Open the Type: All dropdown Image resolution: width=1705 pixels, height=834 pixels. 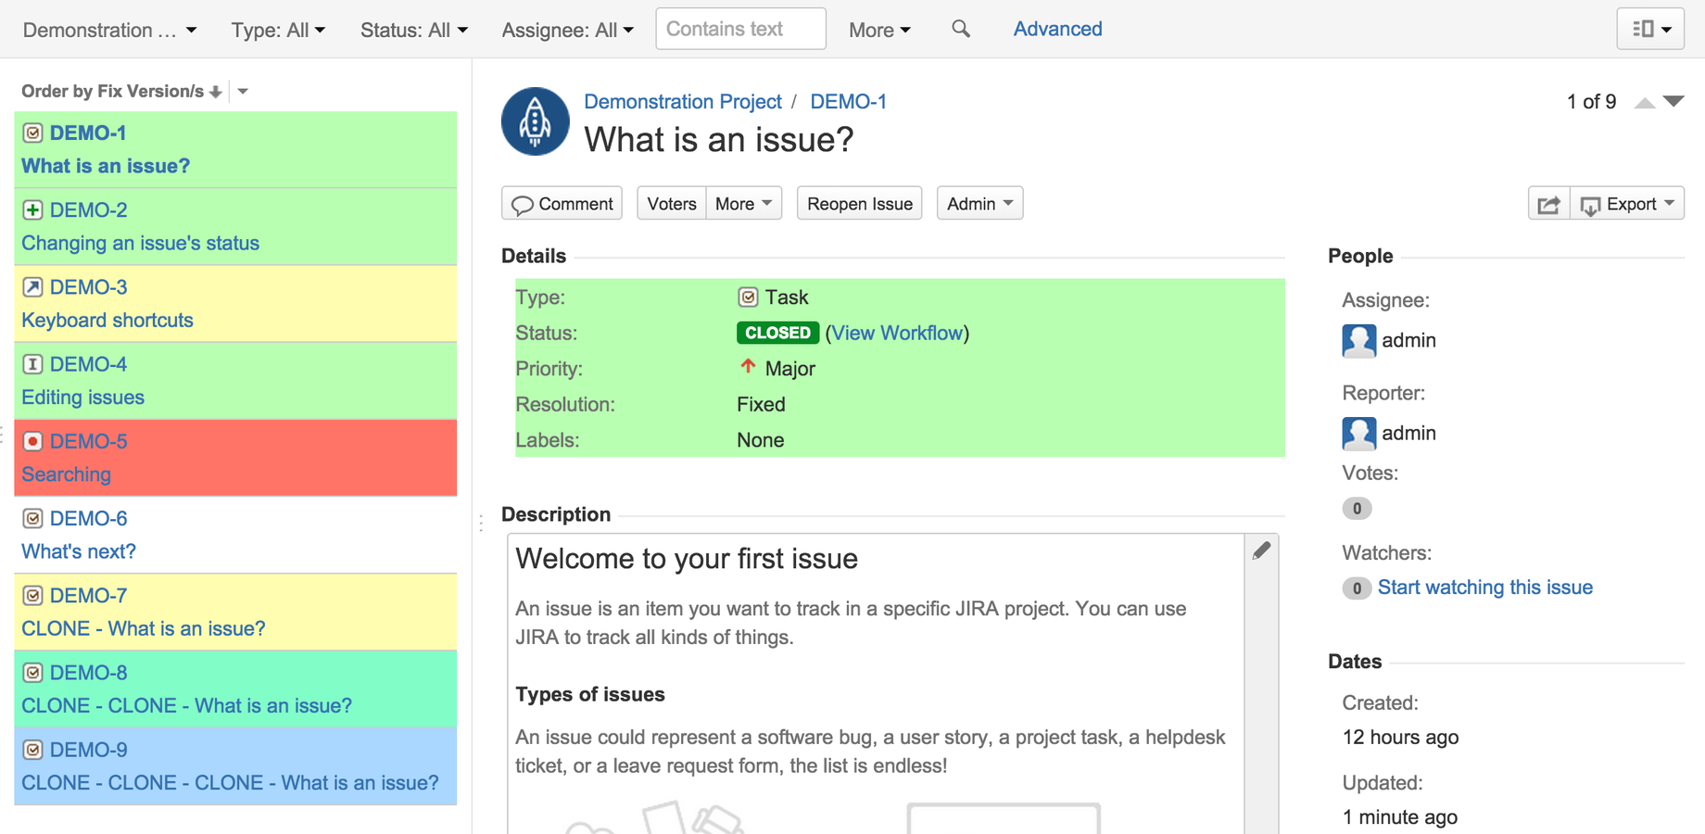coord(278,30)
